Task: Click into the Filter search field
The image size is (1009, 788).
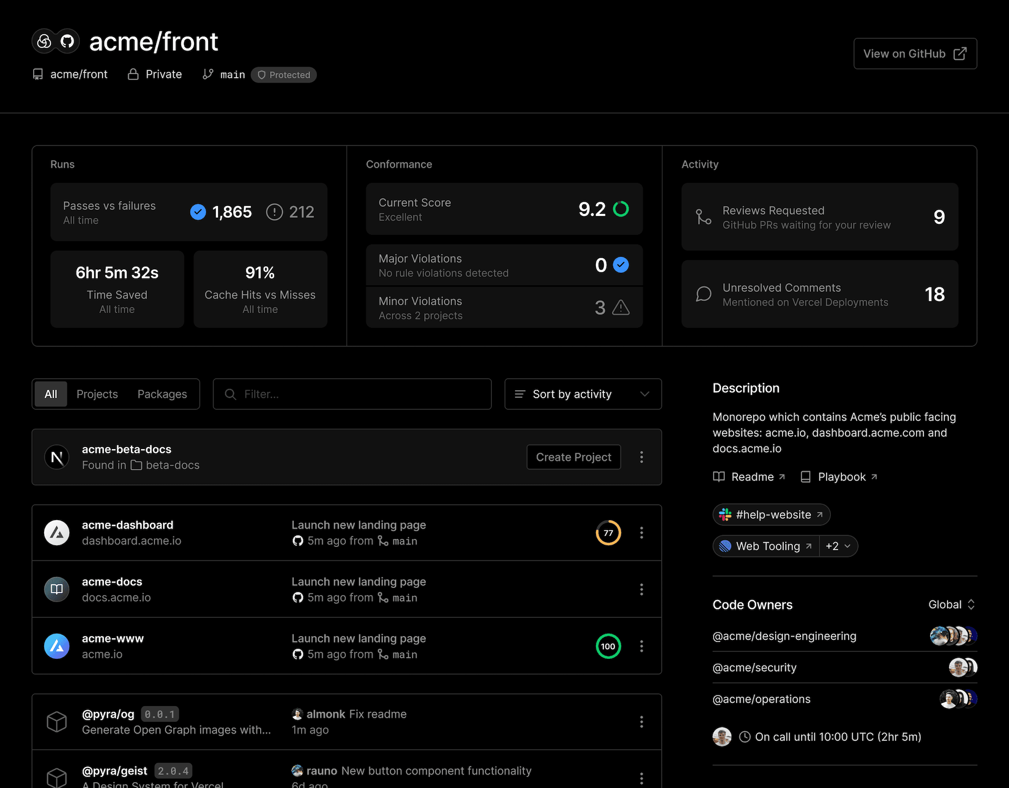Action: click(352, 394)
